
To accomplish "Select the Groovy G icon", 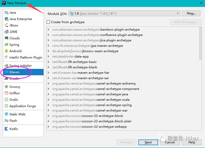I will (6, 87).
